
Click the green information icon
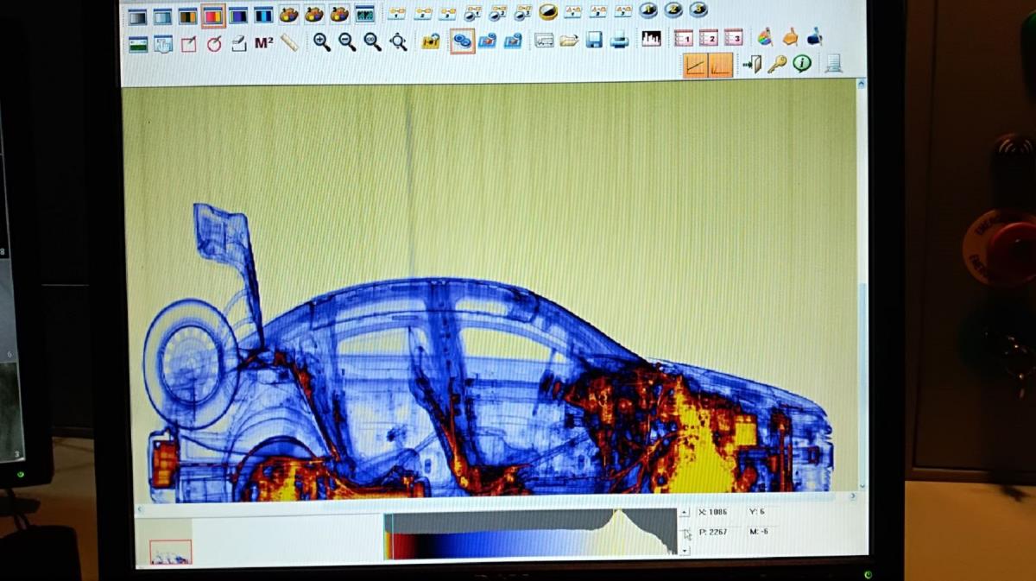pyautogui.click(x=802, y=63)
